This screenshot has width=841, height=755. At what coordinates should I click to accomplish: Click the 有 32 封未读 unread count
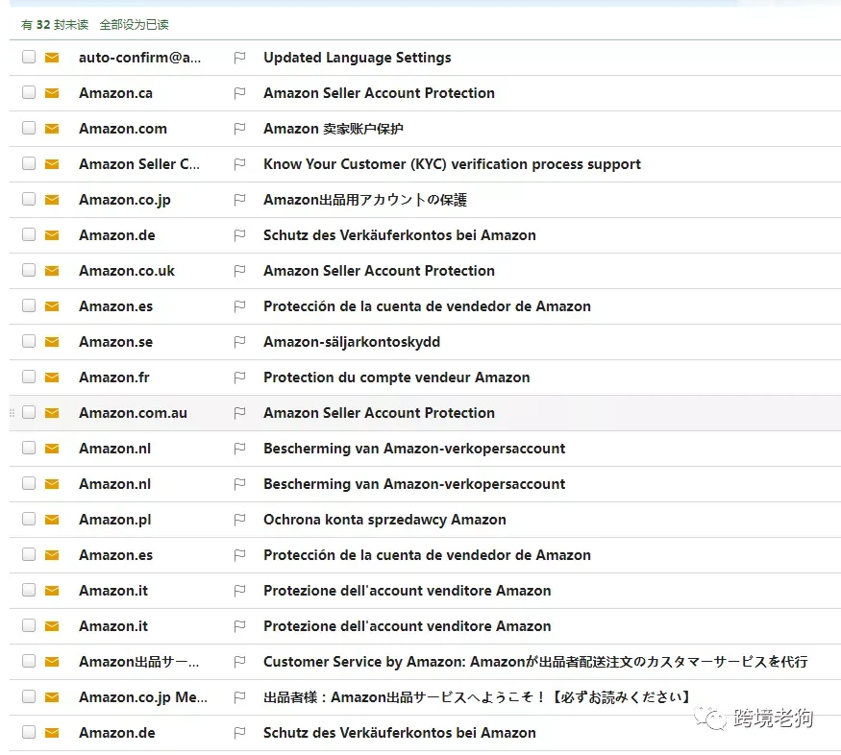coord(55,25)
